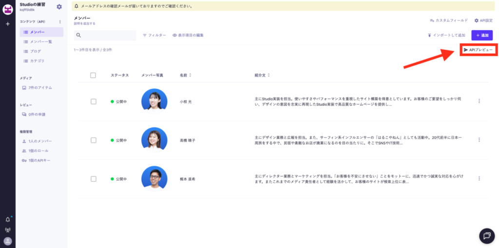Sort by the 紹介文 column

click(262, 76)
